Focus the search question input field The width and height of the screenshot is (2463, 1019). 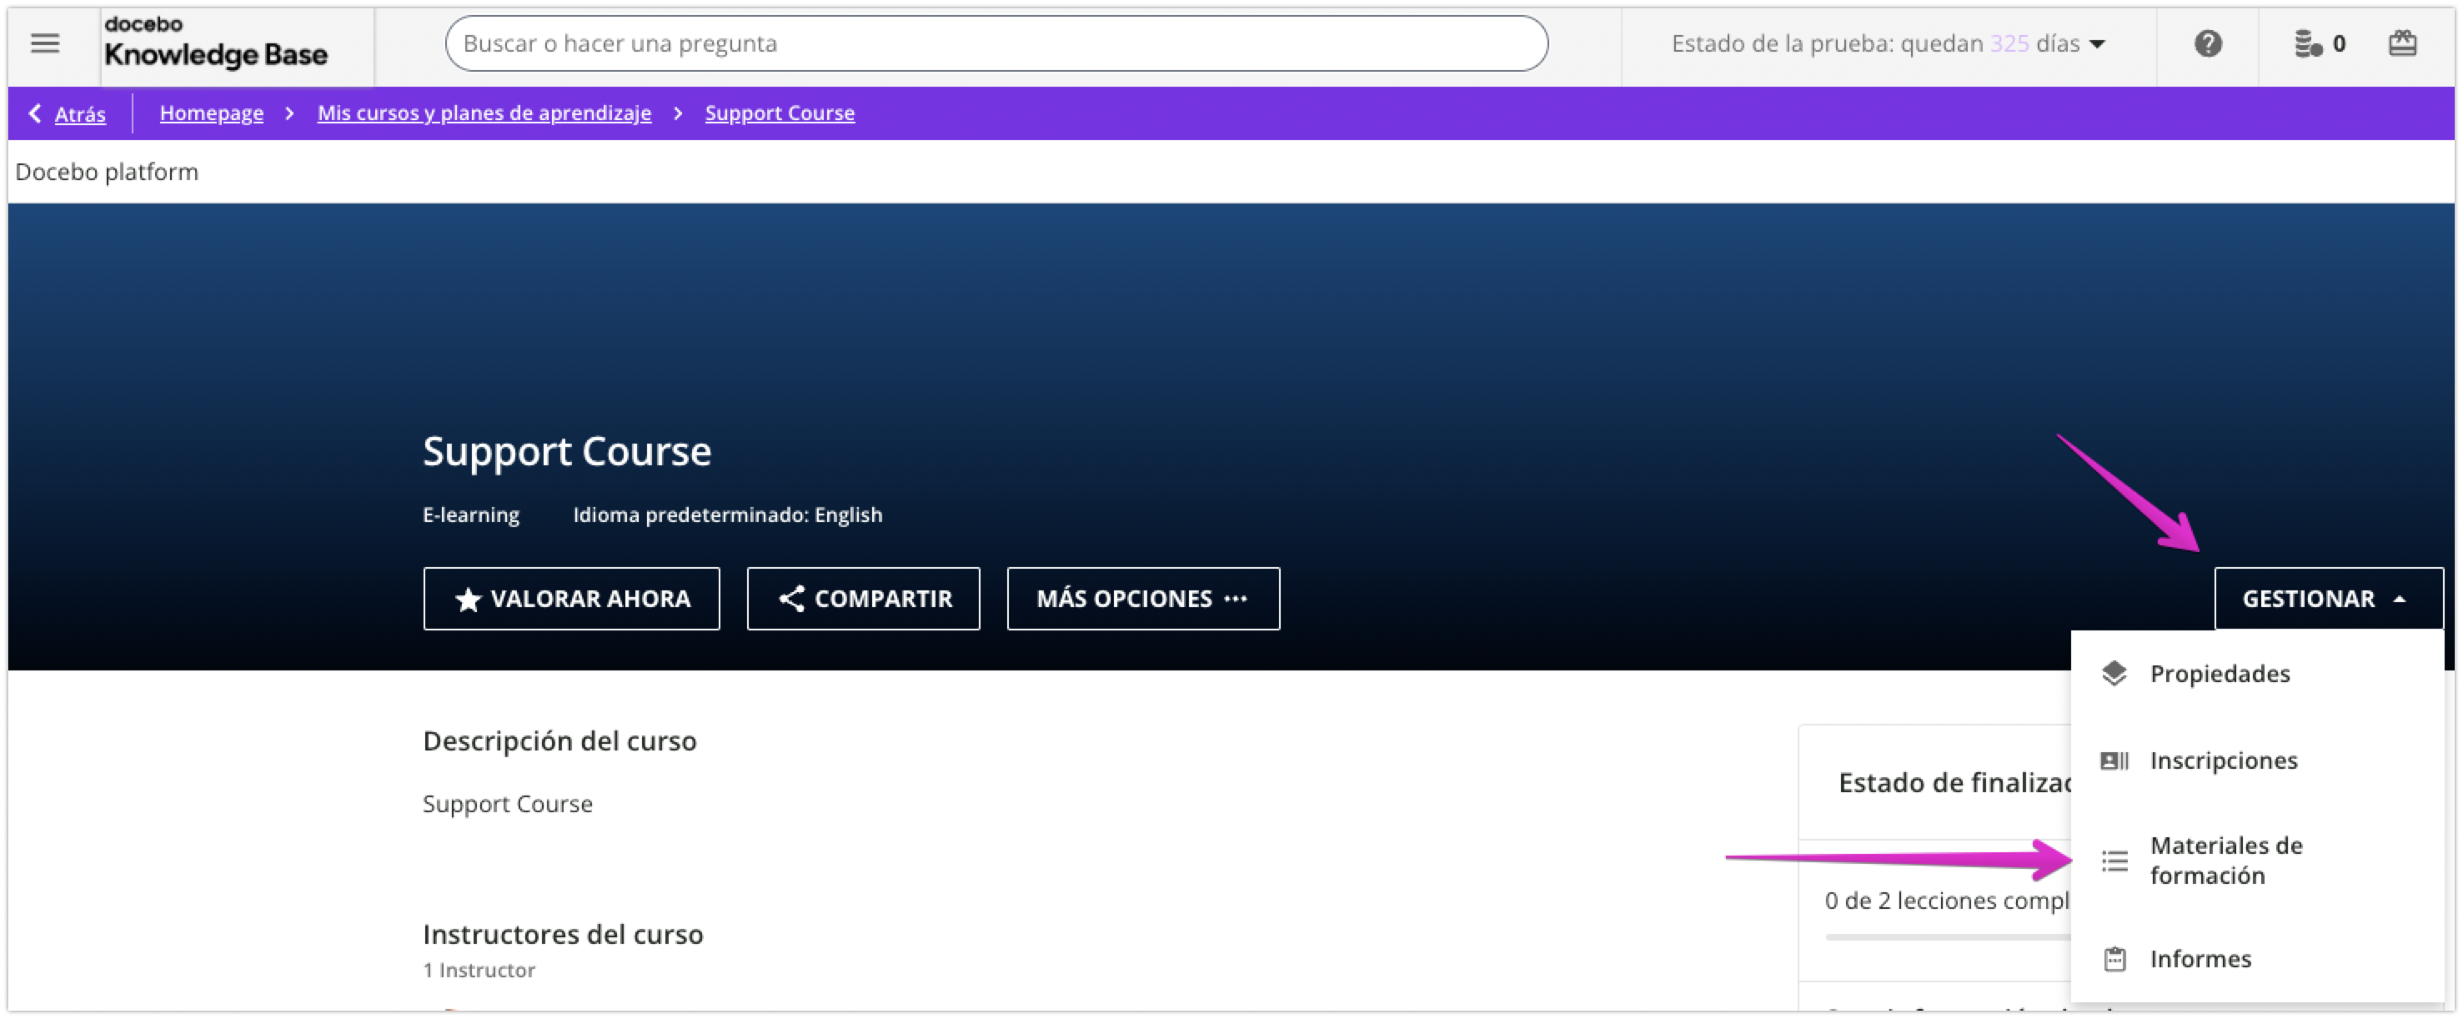[996, 43]
